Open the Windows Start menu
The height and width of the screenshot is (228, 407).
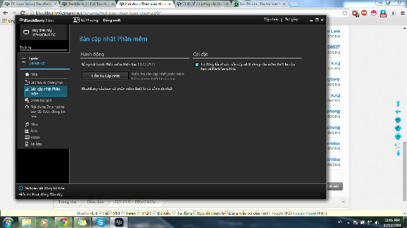point(8,222)
